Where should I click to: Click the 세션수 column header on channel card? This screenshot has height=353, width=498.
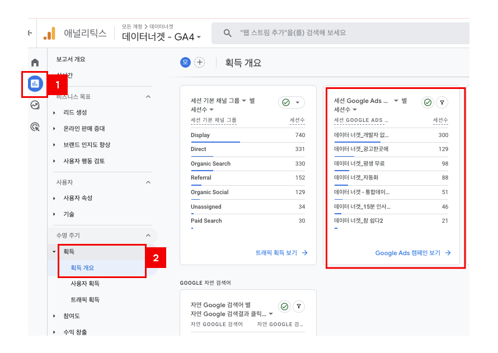[297, 120]
